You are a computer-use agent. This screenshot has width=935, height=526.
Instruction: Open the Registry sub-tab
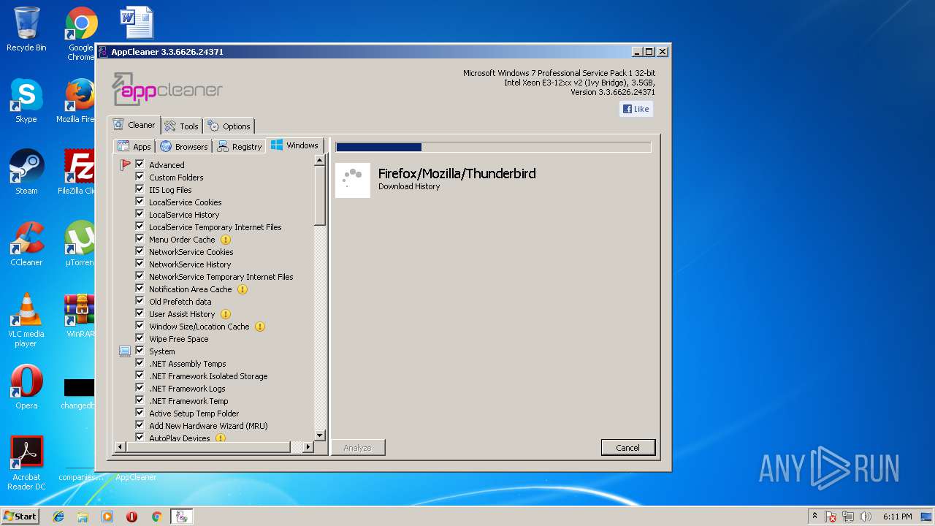pyautogui.click(x=240, y=146)
